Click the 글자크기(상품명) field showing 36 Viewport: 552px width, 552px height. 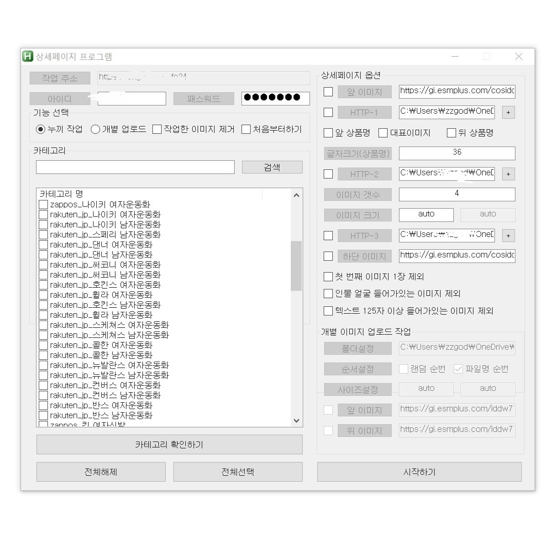[457, 153]
